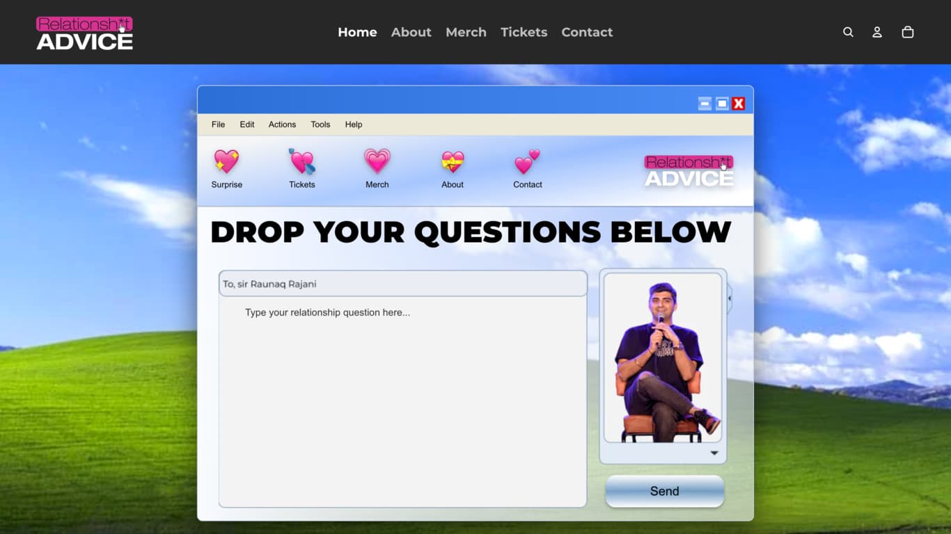Click the side collapse arrow beside photo

(x=730, y=298)
